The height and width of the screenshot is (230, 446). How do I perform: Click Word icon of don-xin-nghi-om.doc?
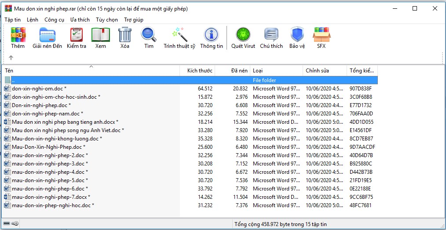click(x=7, y=89)
